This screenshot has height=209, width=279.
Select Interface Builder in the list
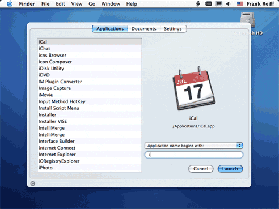(90, 141)
